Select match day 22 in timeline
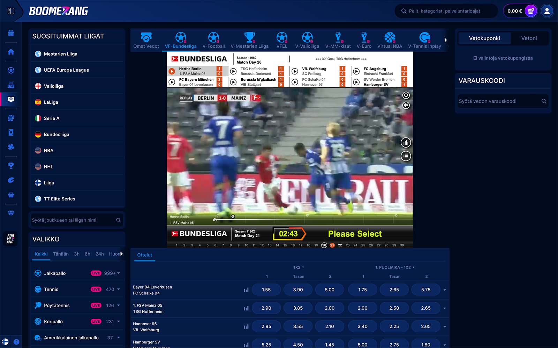This screenshot has height=348, width=558. point(340,245)
